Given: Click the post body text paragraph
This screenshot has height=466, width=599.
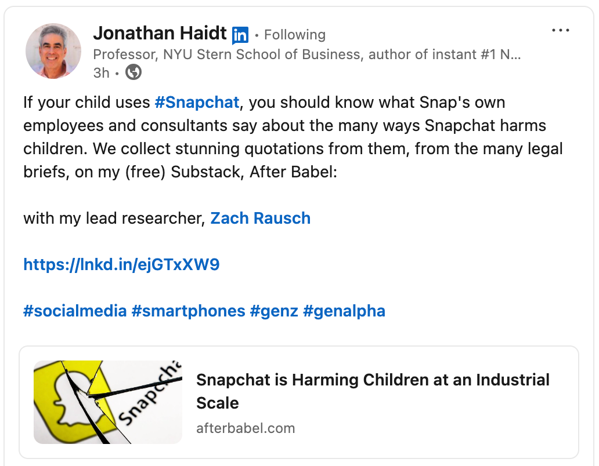Looking at the screenshot, I should coord(293,137).
